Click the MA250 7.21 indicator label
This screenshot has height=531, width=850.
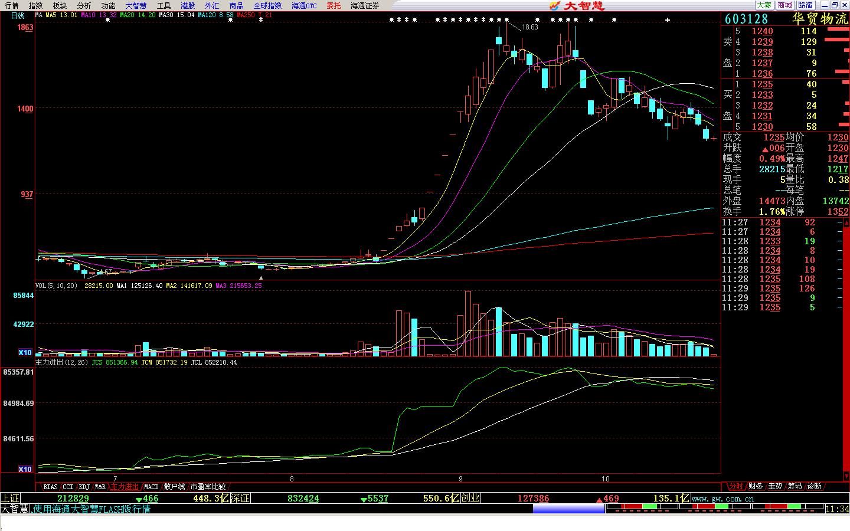254,15
